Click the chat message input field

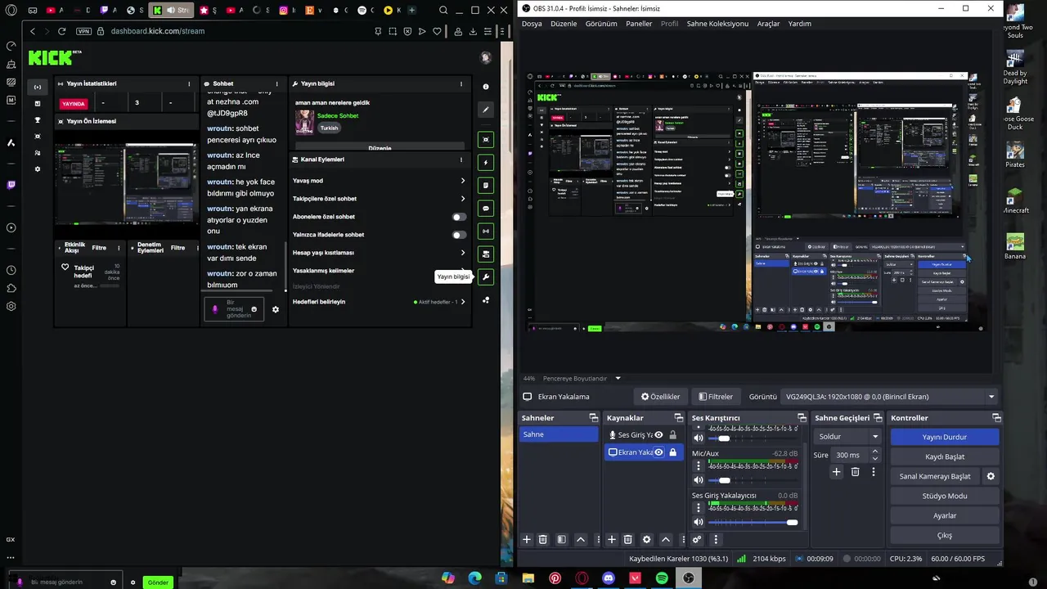tap(234, 309)
